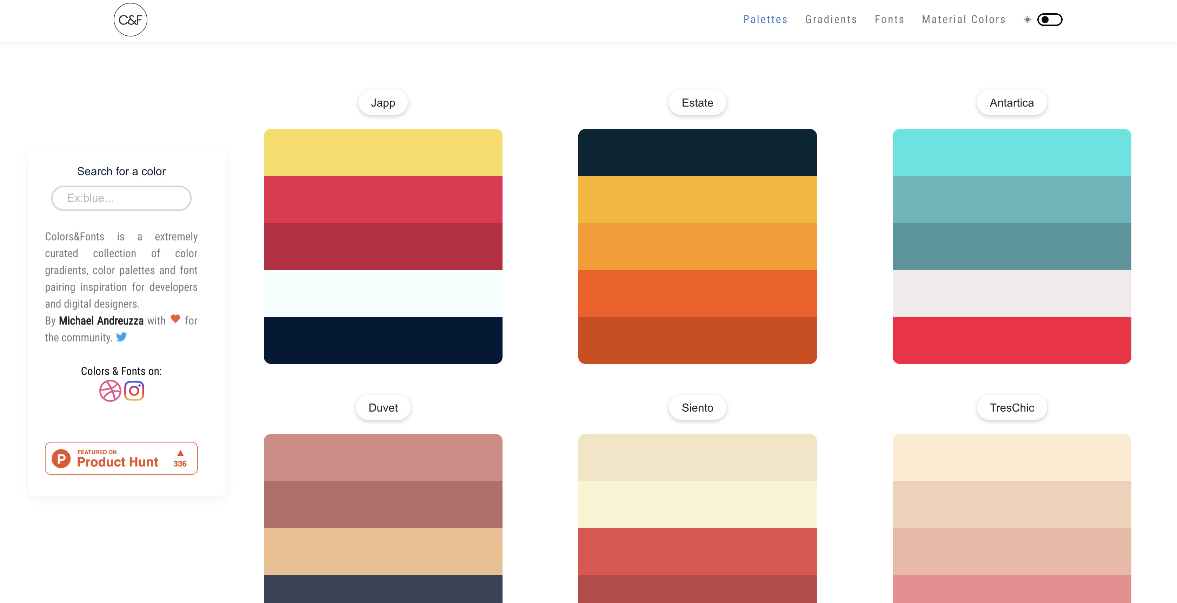Click the Japp palette label button
This screenshot has width=1177, height=603.
pyautogui.click(x=383, y=102)
